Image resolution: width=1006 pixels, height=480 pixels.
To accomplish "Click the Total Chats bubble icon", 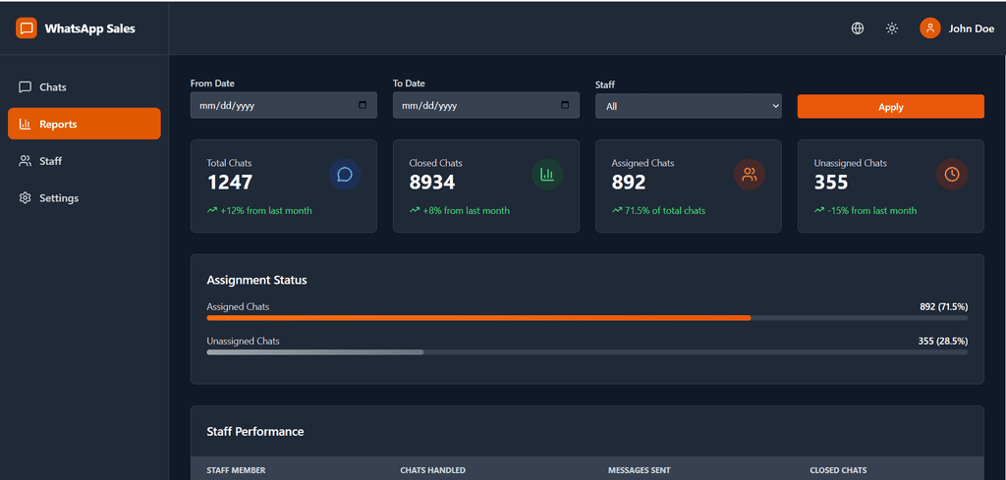I will point(345,175).
